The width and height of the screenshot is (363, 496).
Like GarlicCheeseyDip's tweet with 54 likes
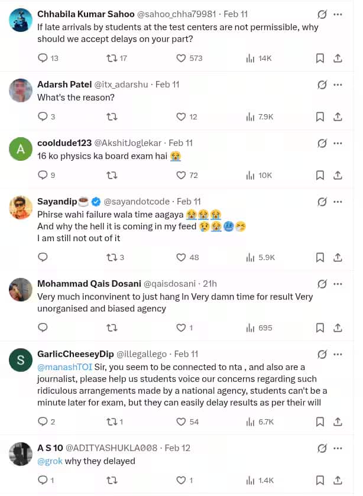click(x=181, y=422)
